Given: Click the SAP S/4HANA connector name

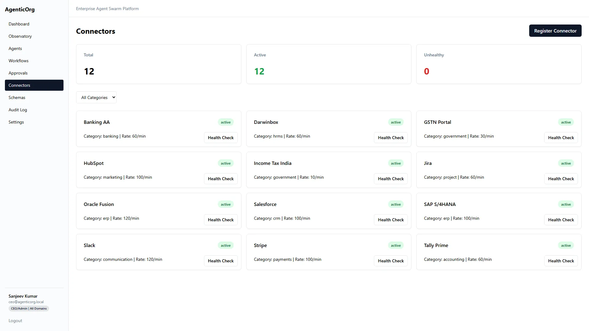Looking at the screenshot, I should pyautogui.click(x=440, y=204).
